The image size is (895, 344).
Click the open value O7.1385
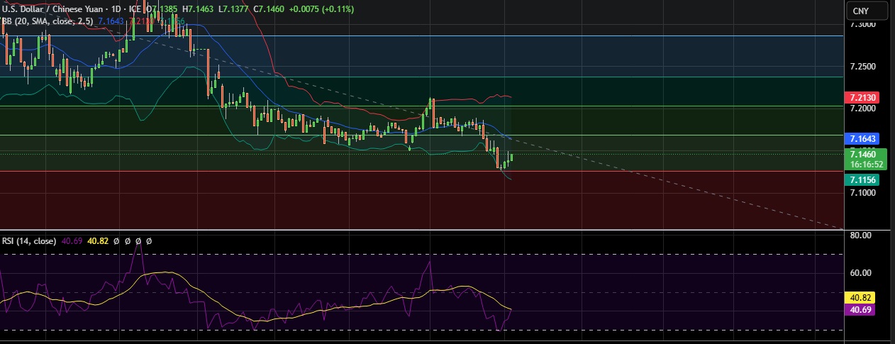(162, 9)
